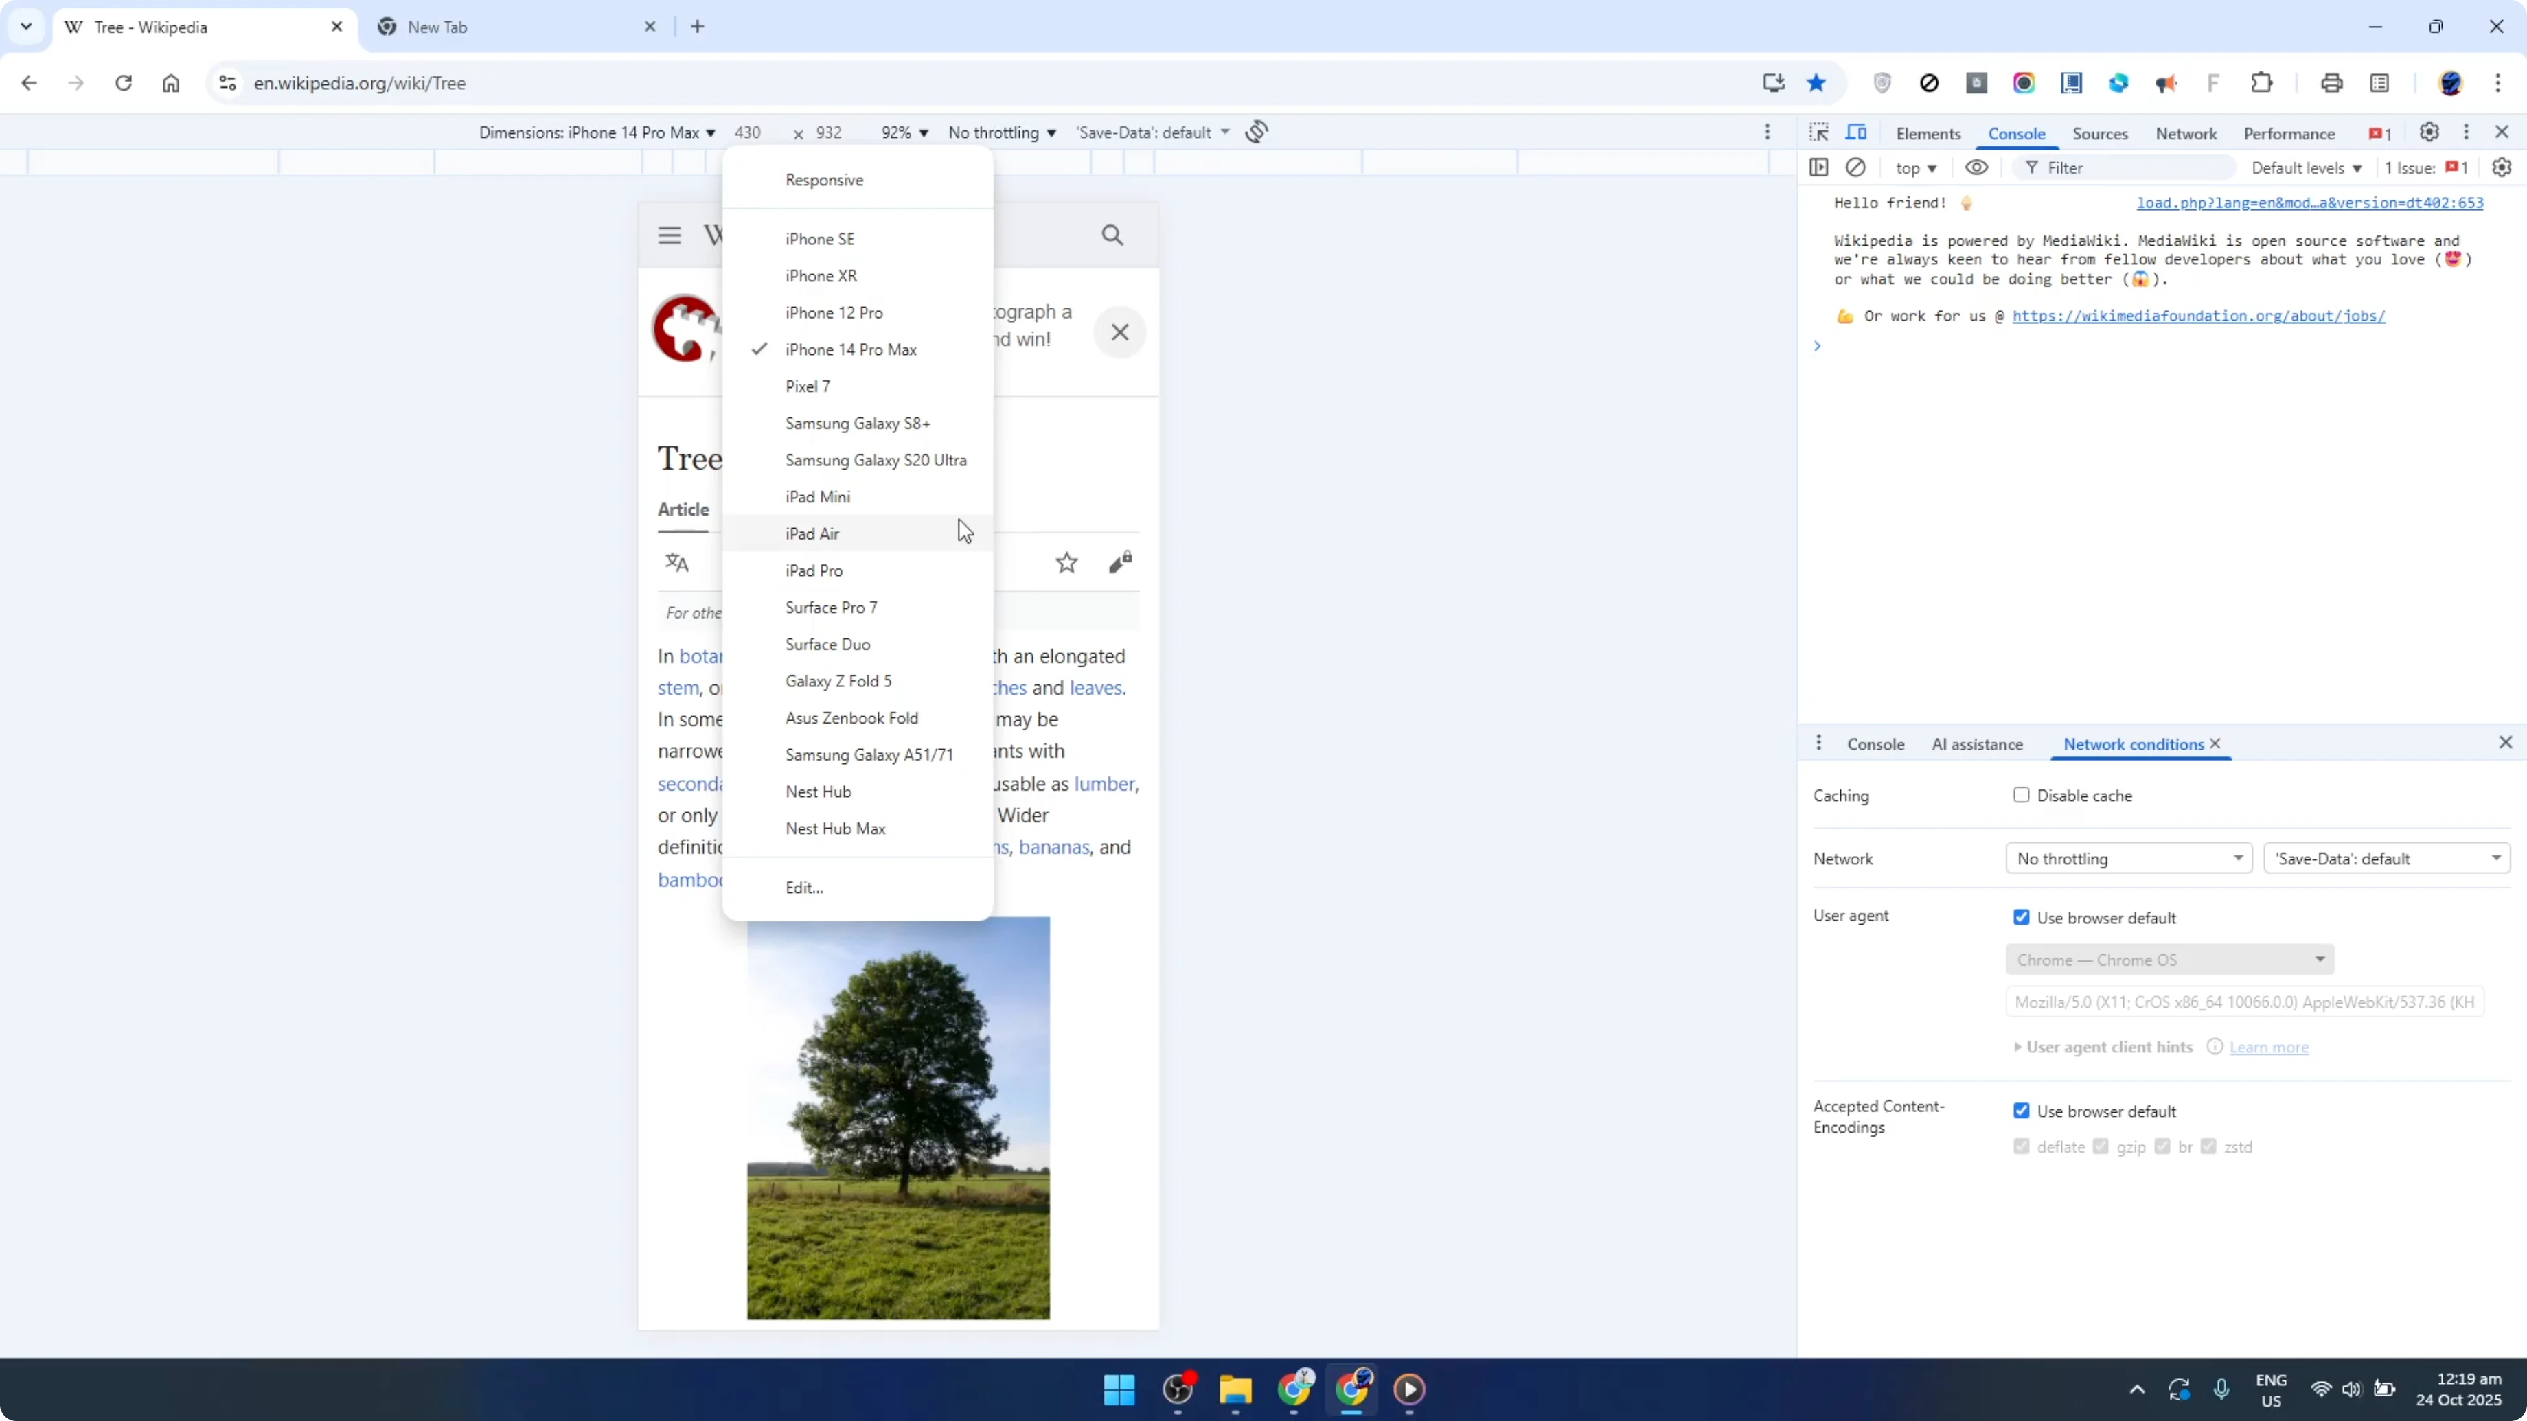Toggle the gzip encoding checkbox
2527x1421 pixels.
point(2101,1146)
